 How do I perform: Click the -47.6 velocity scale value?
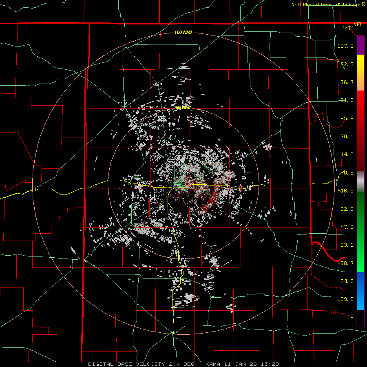345,227
